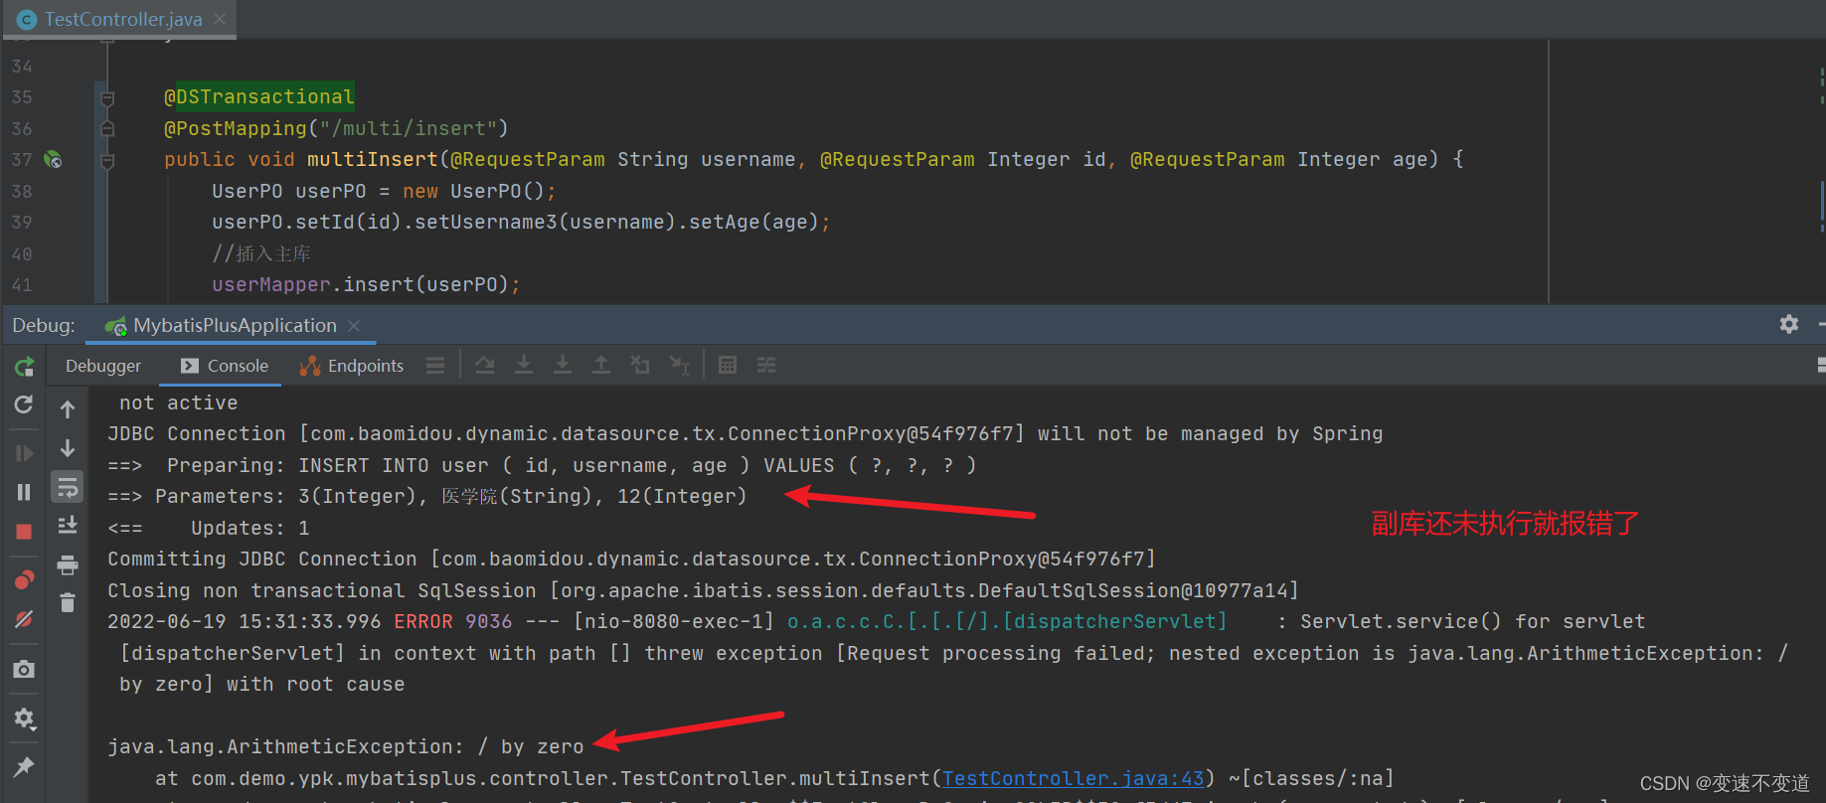Click the Scroll to End console icon
This screenshot has height=803, width=1826.
[x=68, y=525]
